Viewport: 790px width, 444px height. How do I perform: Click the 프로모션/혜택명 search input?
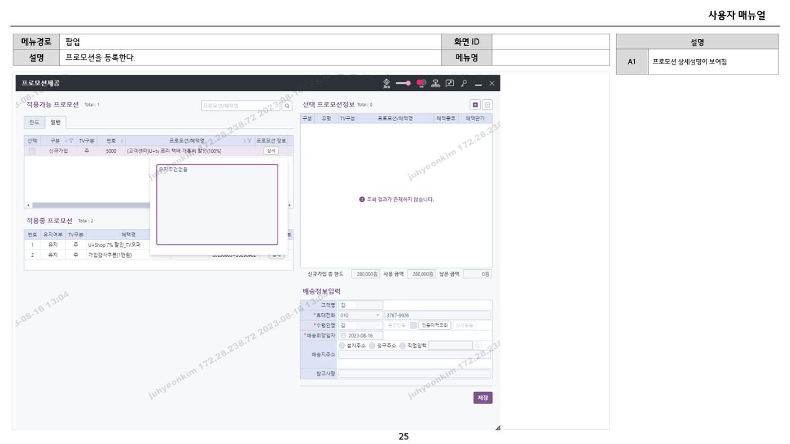(x=241, y=105)
